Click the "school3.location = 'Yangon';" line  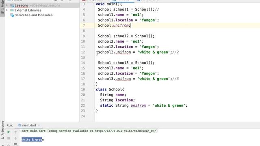tap(128, 73)
